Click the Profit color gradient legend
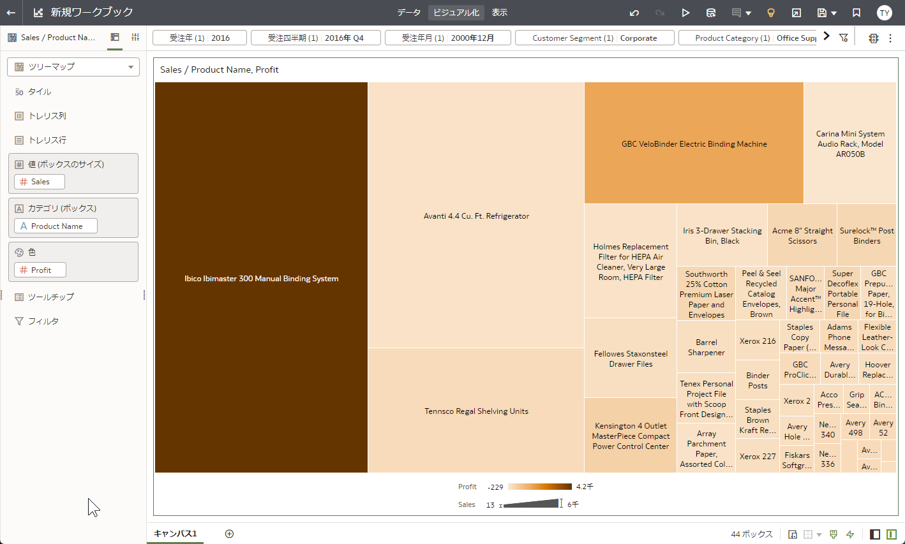Screen dimensions: 905x544 coord(540,487)
